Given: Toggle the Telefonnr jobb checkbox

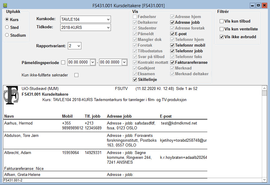Looking at the screenshot, I should pyautogui.click(x=172, y=51).
